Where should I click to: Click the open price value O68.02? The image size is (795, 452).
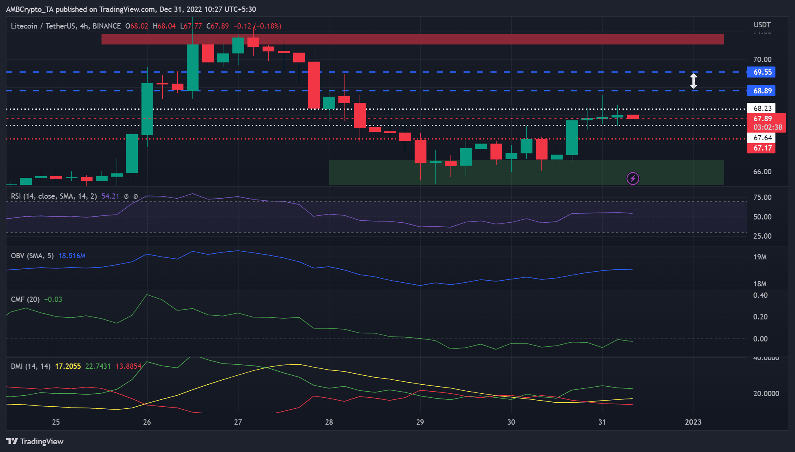(x=137, y=26)
